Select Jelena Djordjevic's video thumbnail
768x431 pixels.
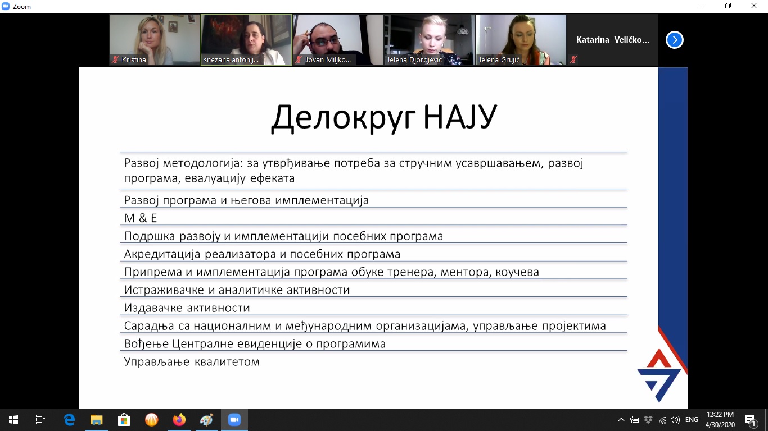click(x=430, y=40)
